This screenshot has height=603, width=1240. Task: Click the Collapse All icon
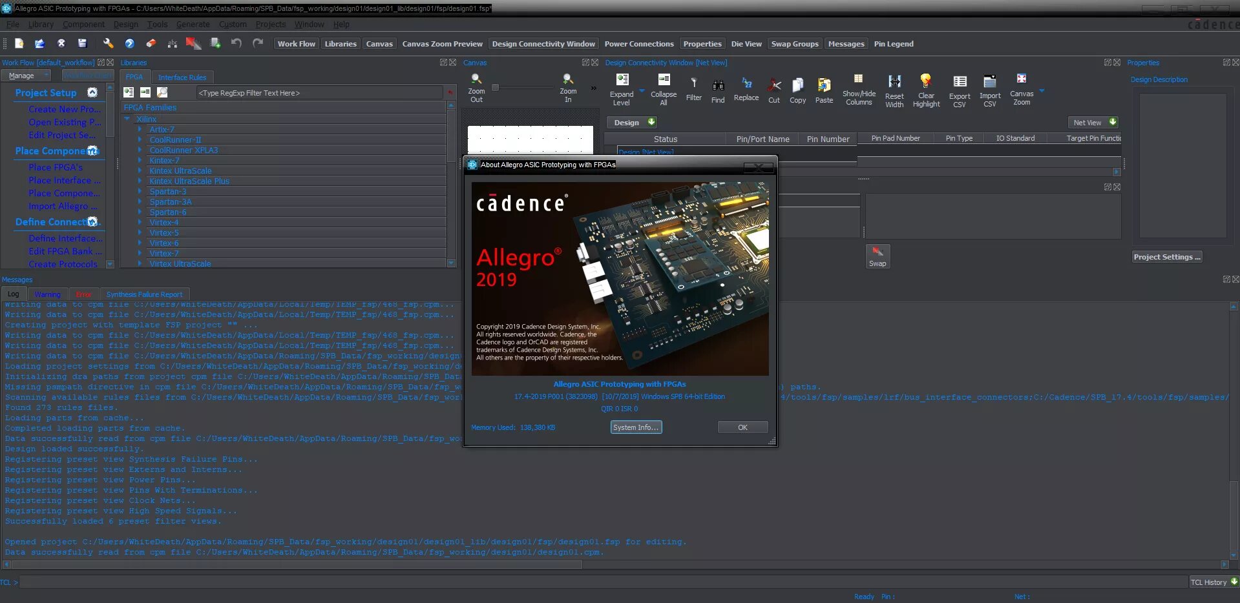(x=663, y=89)
